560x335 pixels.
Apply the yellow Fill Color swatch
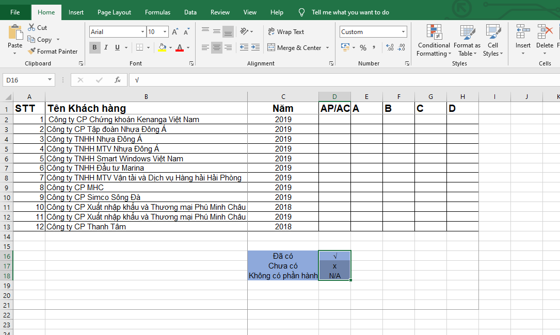point(162,47)
